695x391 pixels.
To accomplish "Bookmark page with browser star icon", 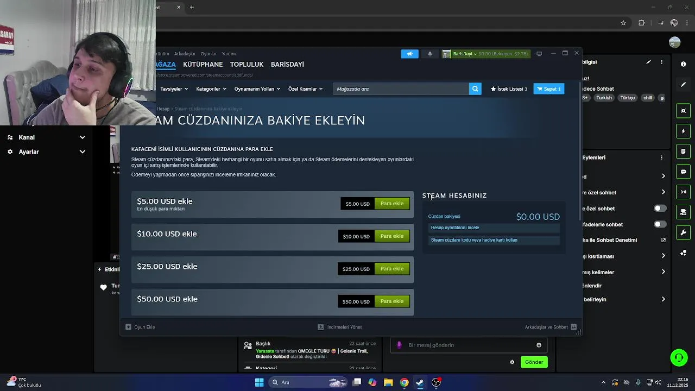I will [x=623, y=23].
